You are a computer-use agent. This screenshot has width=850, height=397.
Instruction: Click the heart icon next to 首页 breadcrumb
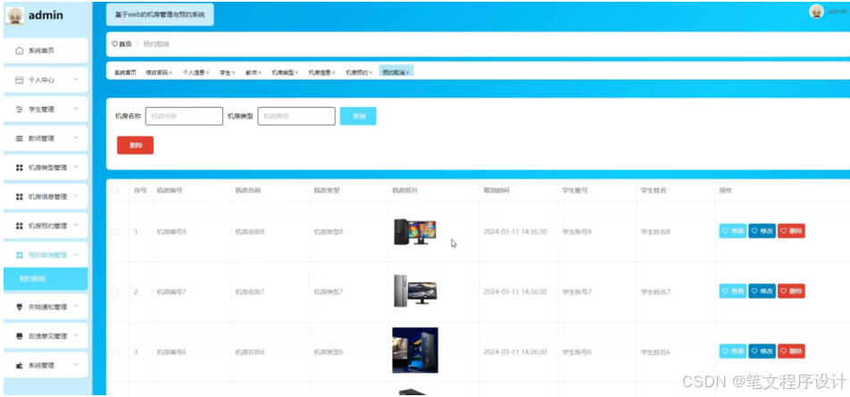[x=115, y=45]
